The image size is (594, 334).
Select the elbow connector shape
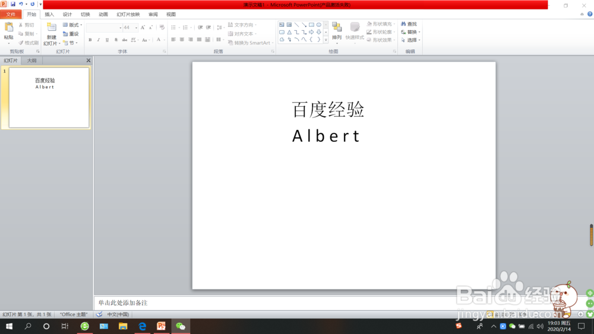[x=296, y=32]
